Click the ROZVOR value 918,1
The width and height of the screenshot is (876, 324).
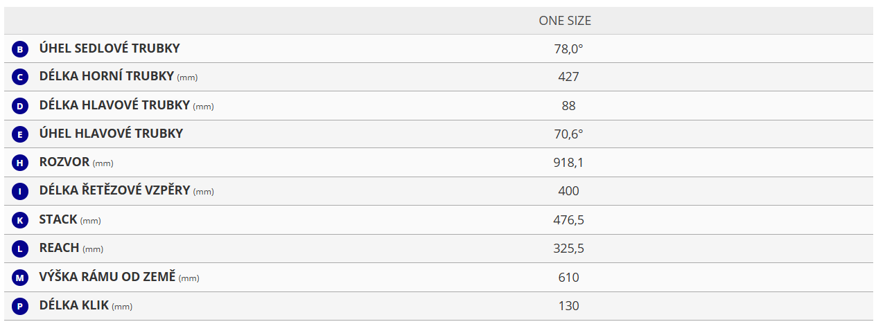568,163
